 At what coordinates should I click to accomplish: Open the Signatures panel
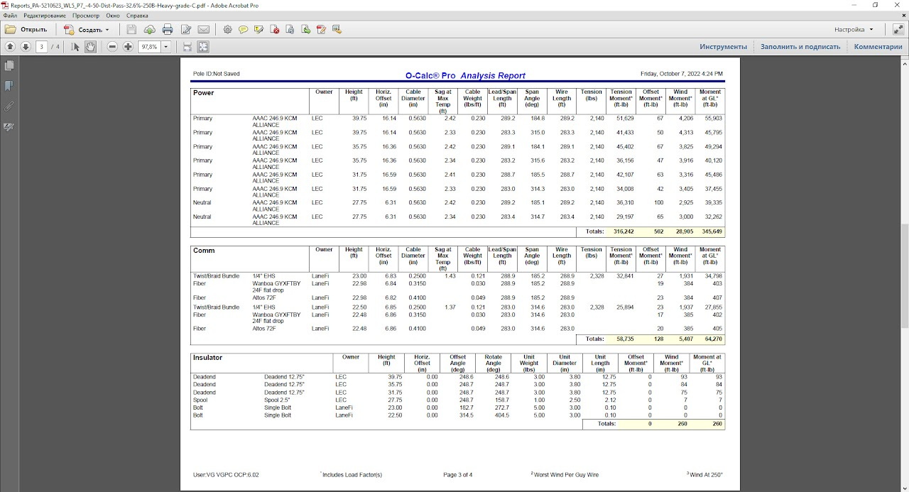(9, 126)
